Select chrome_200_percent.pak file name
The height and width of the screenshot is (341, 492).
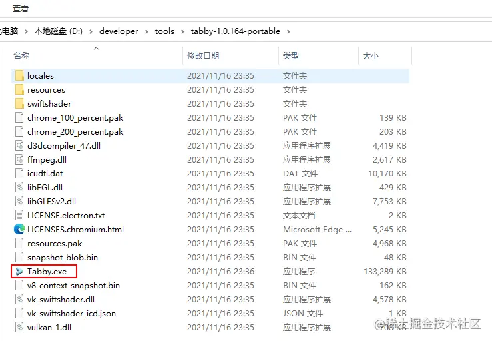tap(75, 132)
